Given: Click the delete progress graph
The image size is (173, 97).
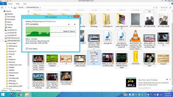Looking at the screenshot, I should pyautogui.click(x=51, y=32).
